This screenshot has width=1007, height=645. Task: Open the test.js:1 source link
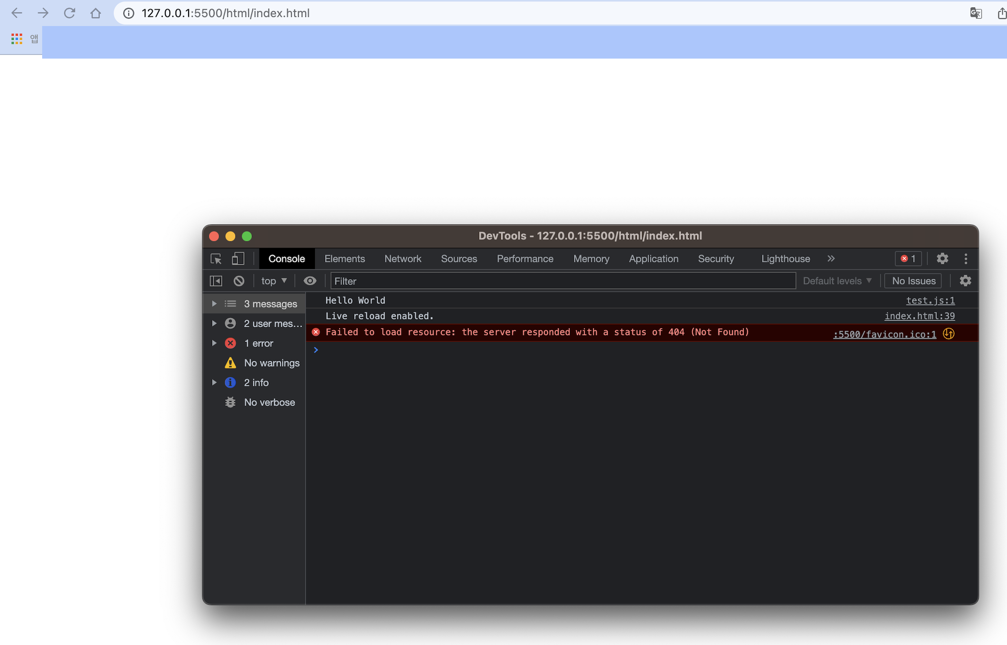point(930,300)
